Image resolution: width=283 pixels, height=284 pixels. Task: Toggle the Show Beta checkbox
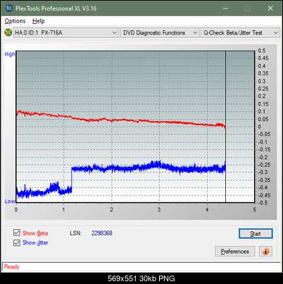pos(17,233)
